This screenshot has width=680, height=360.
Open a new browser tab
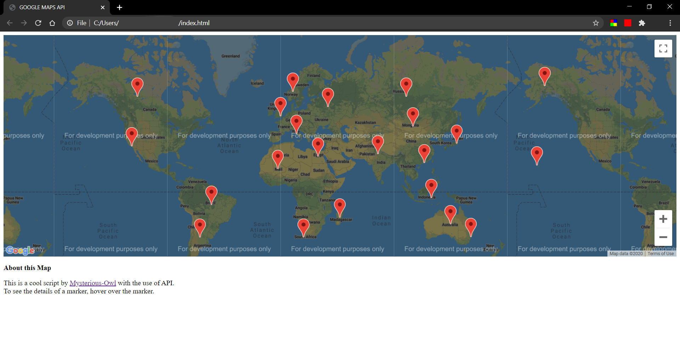119,7
